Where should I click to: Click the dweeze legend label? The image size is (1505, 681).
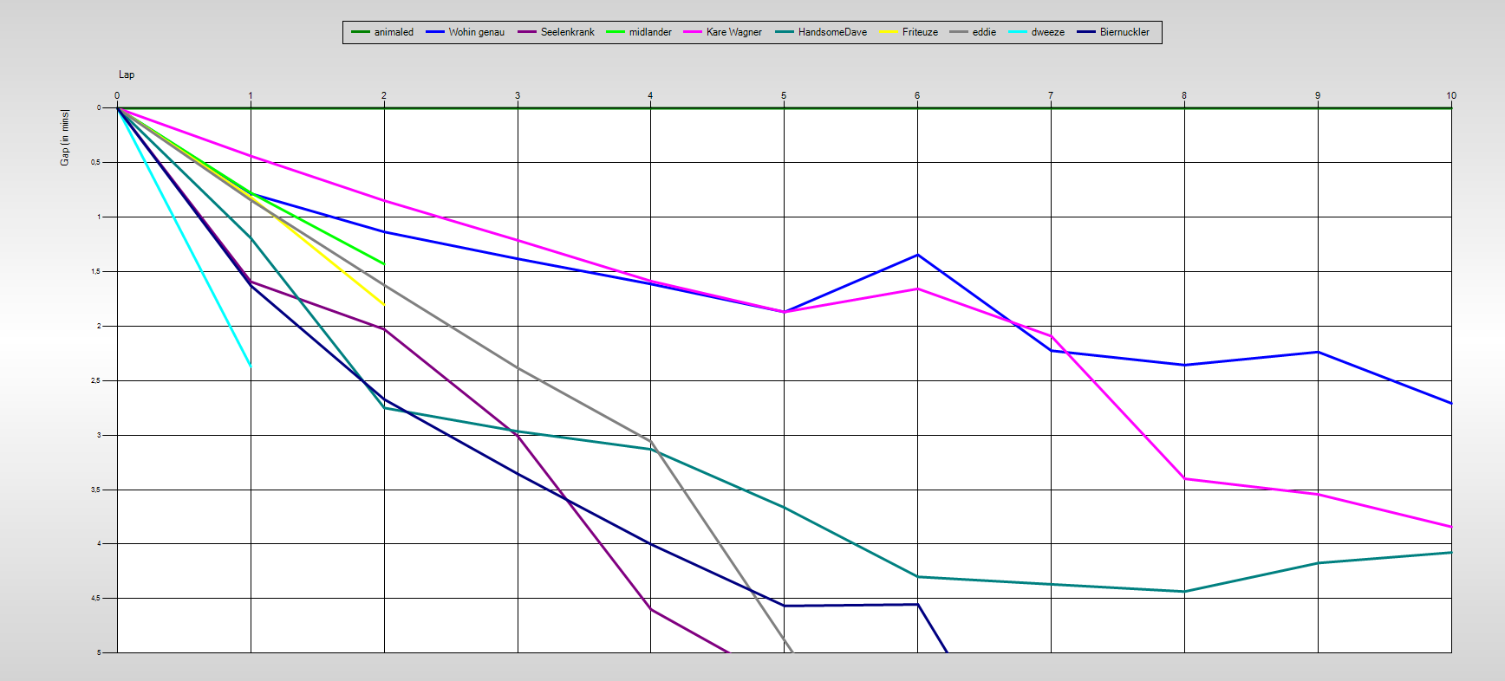pyautogui.click(x=1047, y=32)
